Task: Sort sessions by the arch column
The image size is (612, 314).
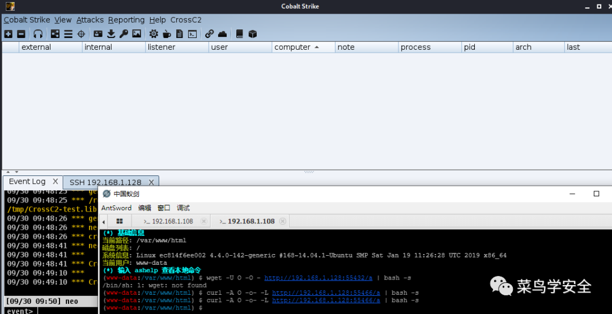Action: tap(539, 47)
